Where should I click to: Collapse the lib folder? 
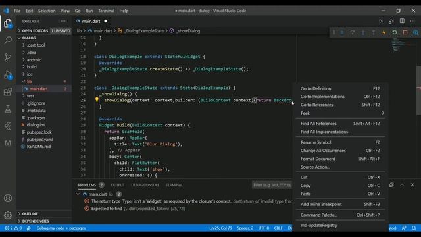point(29,82)
